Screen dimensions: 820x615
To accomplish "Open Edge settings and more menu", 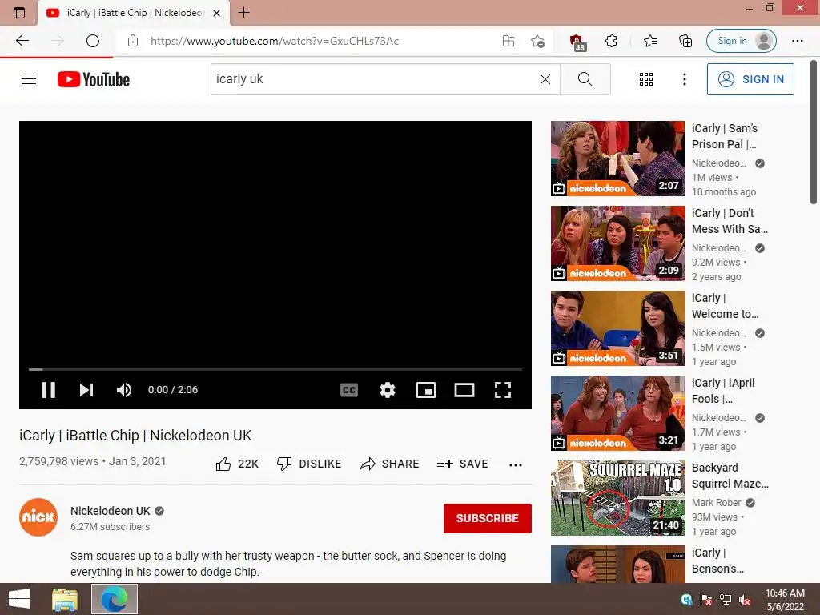I will pyautogui.click(x=797, y=41).
